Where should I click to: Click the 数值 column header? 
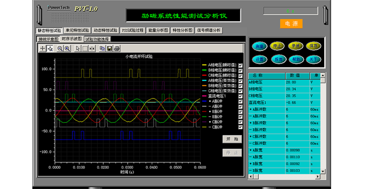tap(298, 75)
